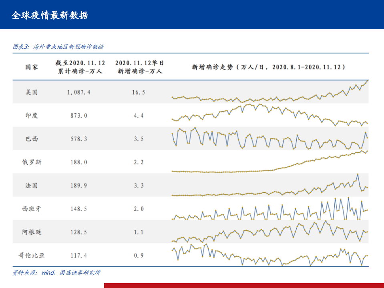384x288 pixels.
Task: Select the 哥伦比亚 country cell
Action: coord(32,255)
